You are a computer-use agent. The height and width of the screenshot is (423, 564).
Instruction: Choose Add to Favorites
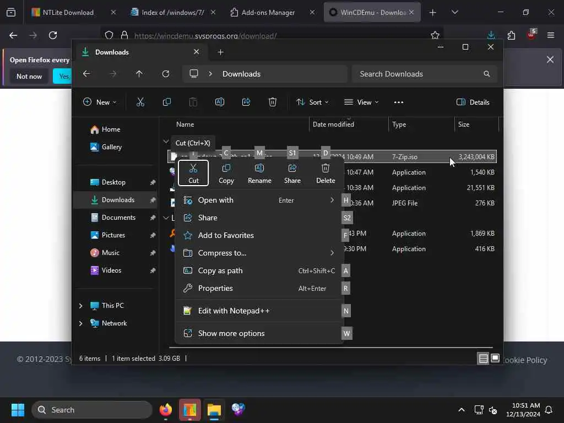pyautogui.click(x=259, y=235)
